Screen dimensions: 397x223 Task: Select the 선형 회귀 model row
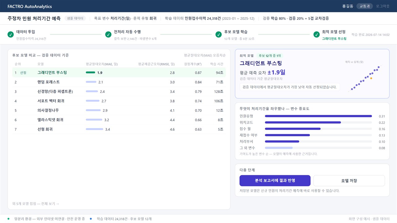(x=119, y=129)
